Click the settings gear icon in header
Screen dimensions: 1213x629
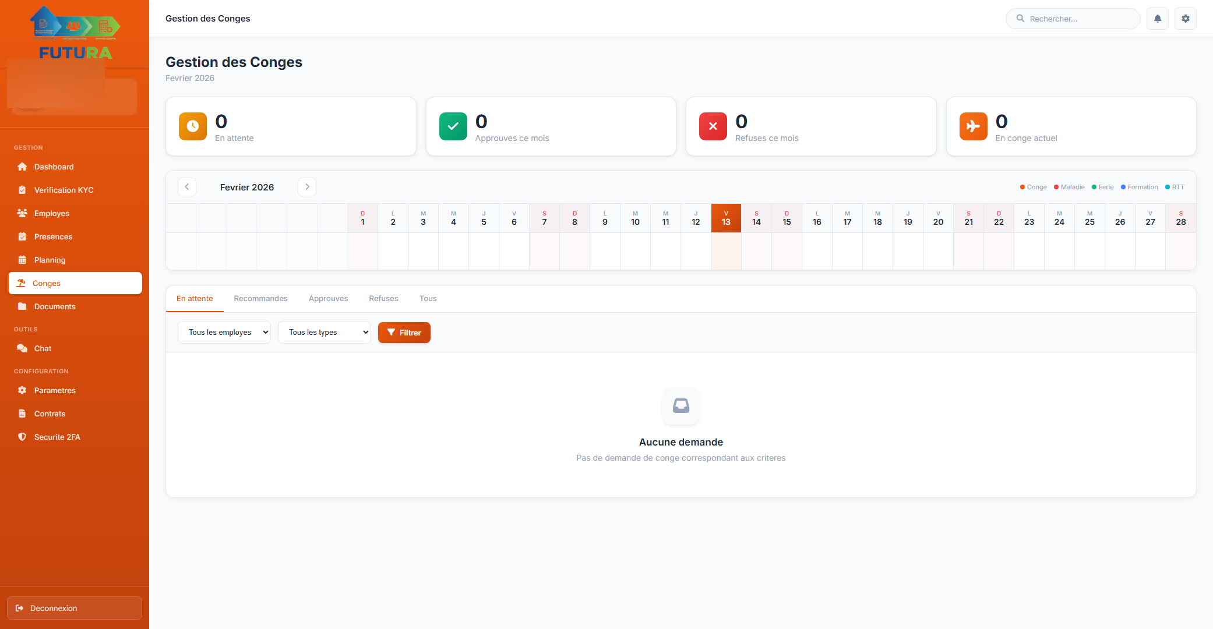1186,19
